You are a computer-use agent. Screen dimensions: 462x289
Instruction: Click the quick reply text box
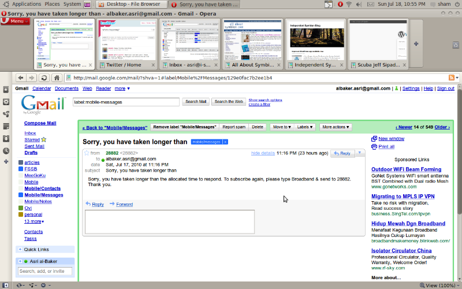tap(170, 222)
